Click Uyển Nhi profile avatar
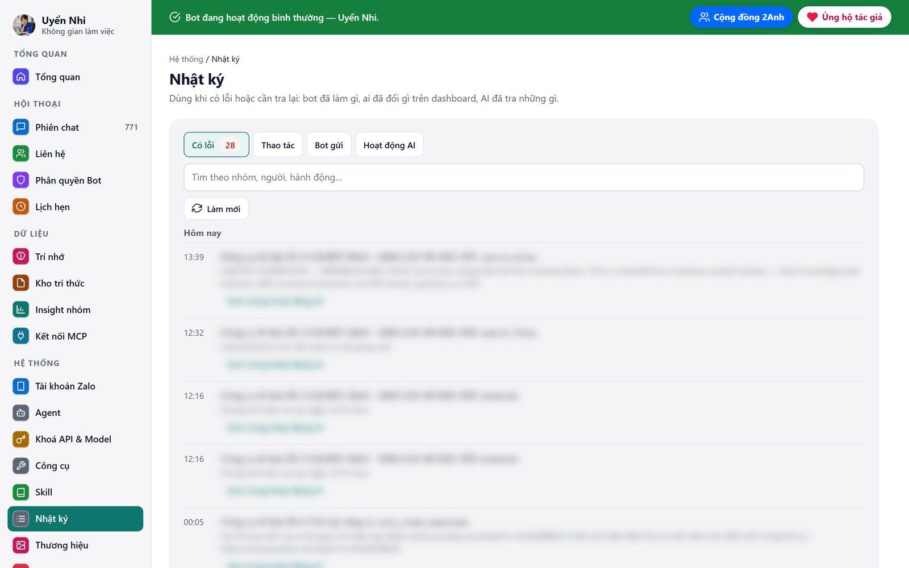This screenshot has width=909, height=568. (24, 25)
